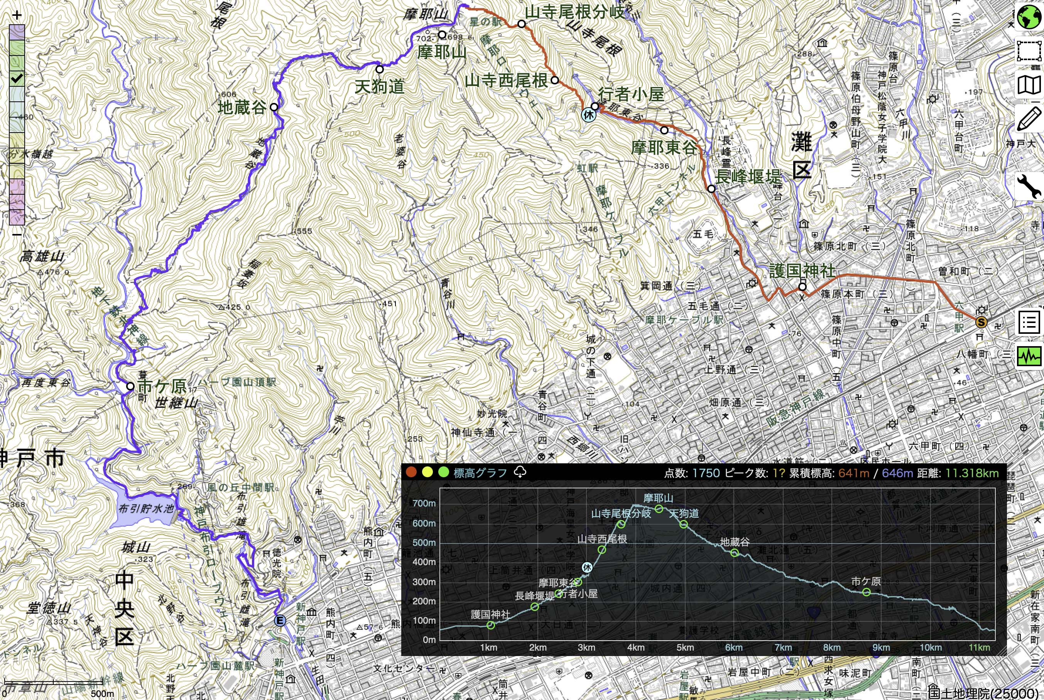
Task: Click the 市ケ原 waypoint circle on map
Action: (130, 386)
